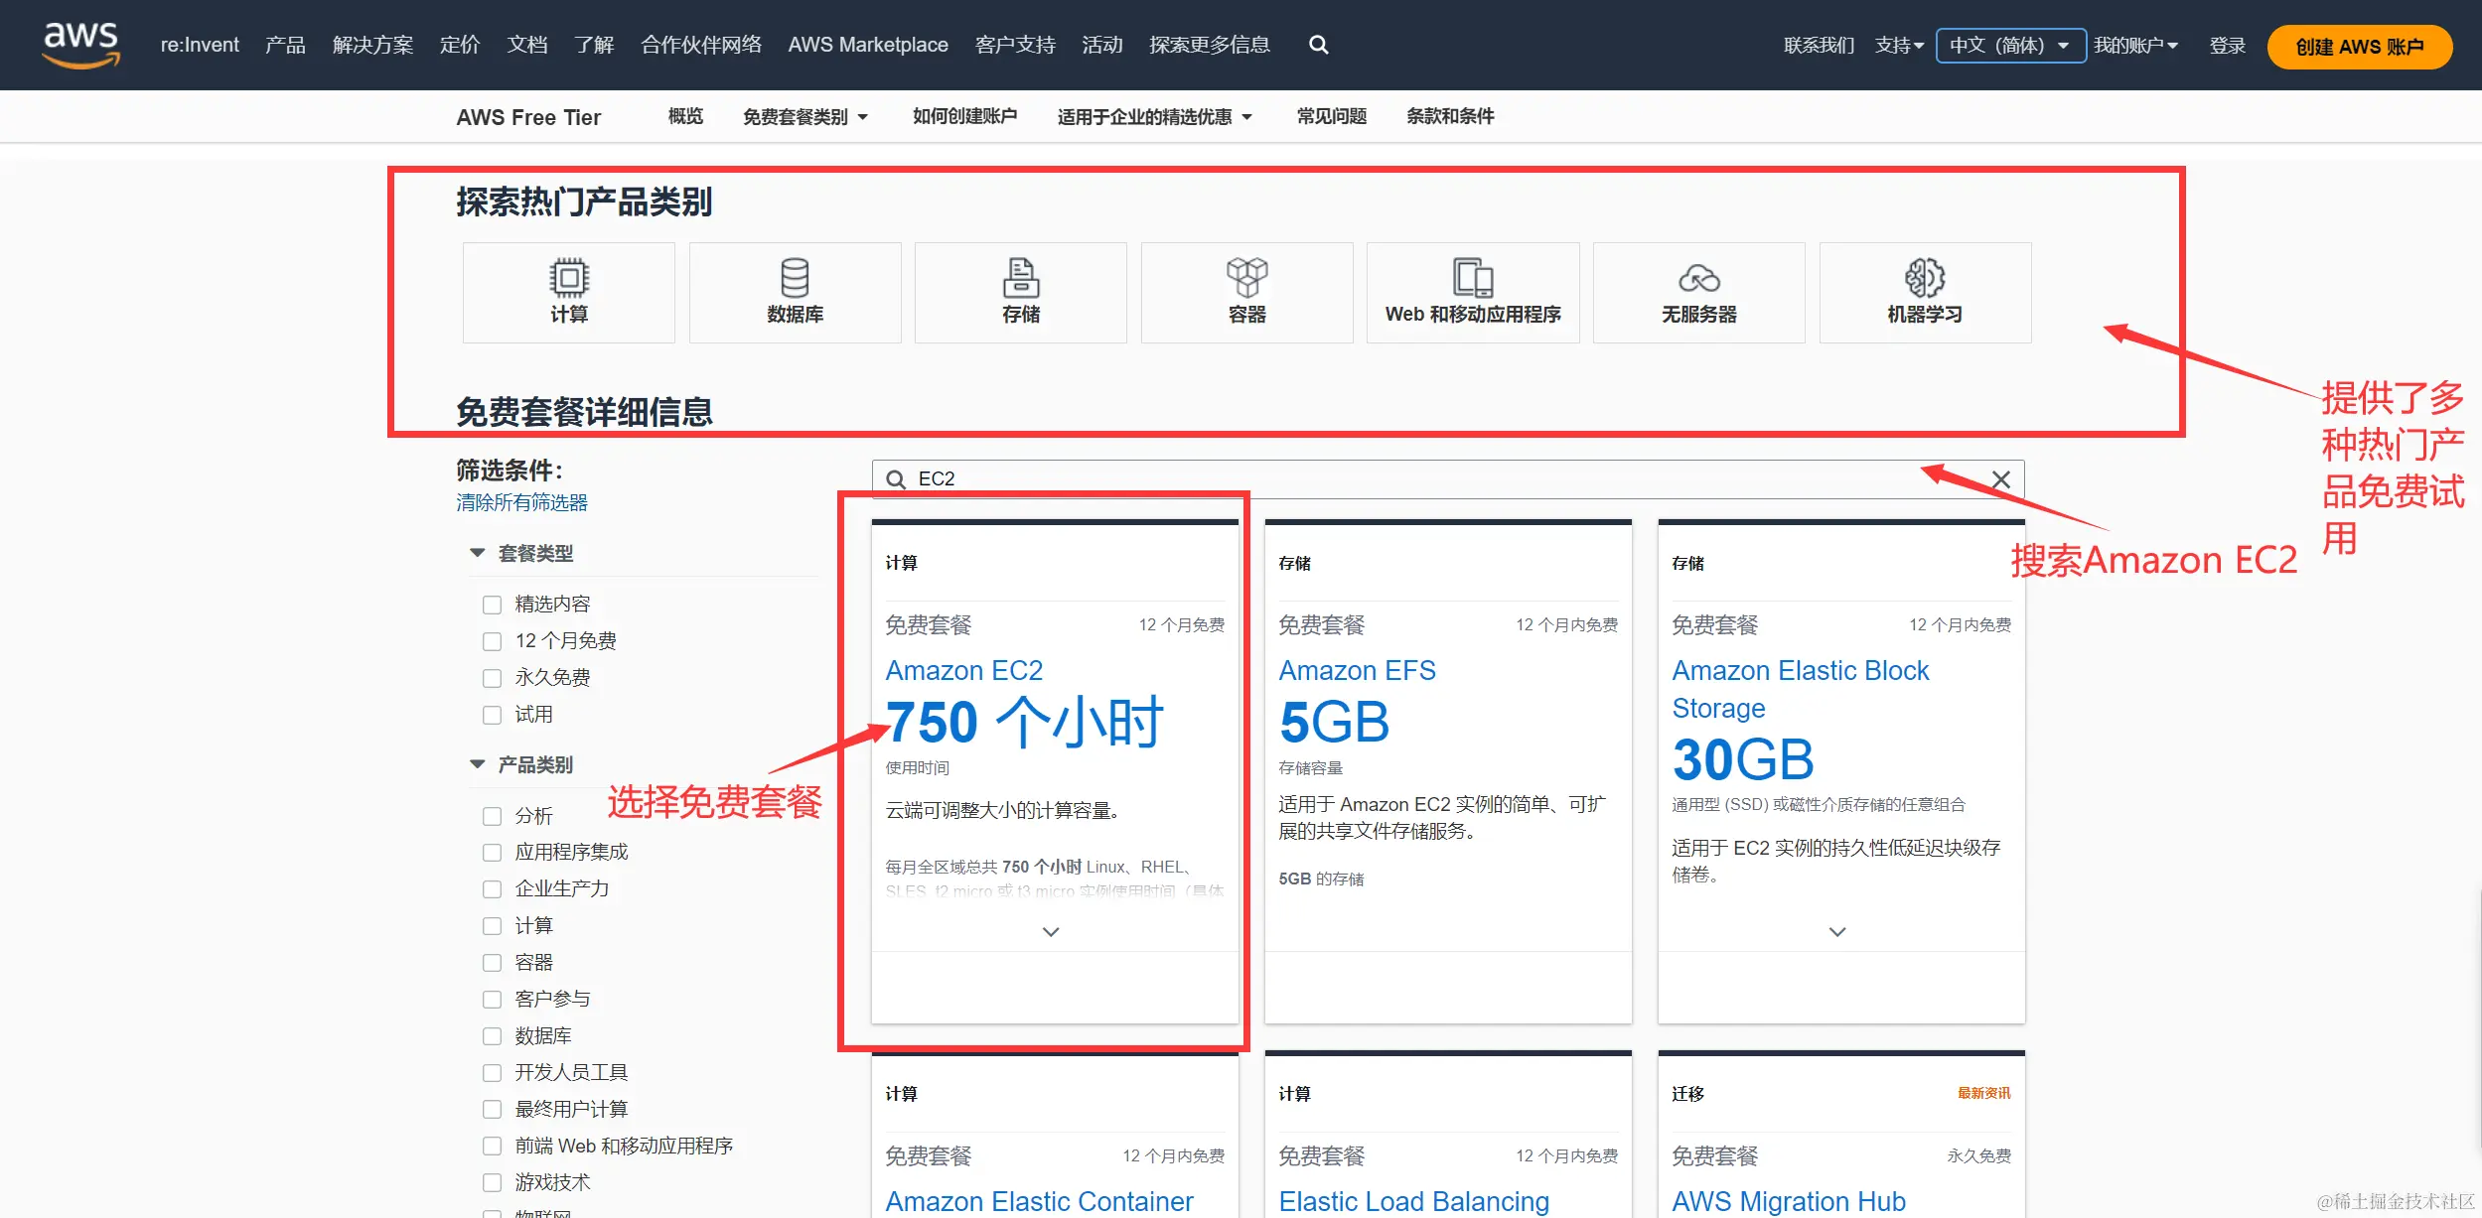The width and height of the screenshot is (2482, 1218).
Task: Select the Containers (容器) category tile
Action: click(1247, 293)
